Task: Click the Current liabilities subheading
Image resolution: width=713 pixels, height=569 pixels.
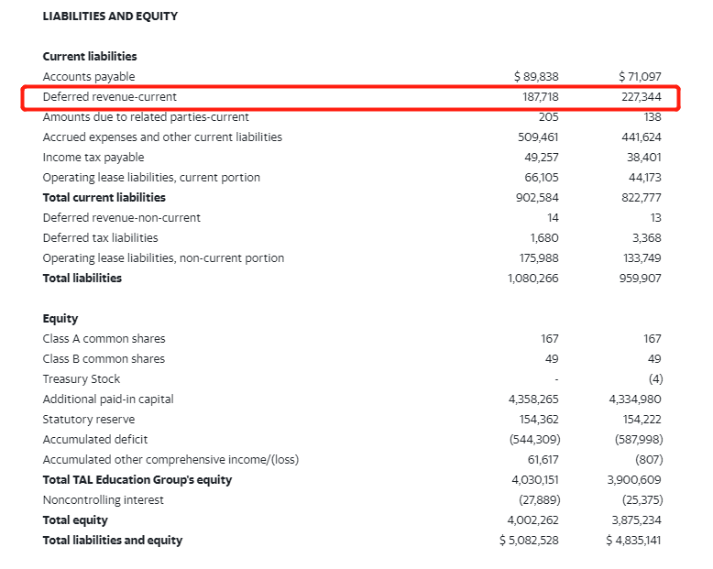Action: pyautogui.click(x=90, y=57)
